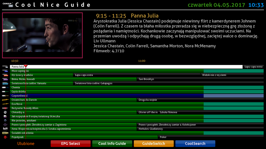Click the live TV preview thumbnail

tap(42, 35)
